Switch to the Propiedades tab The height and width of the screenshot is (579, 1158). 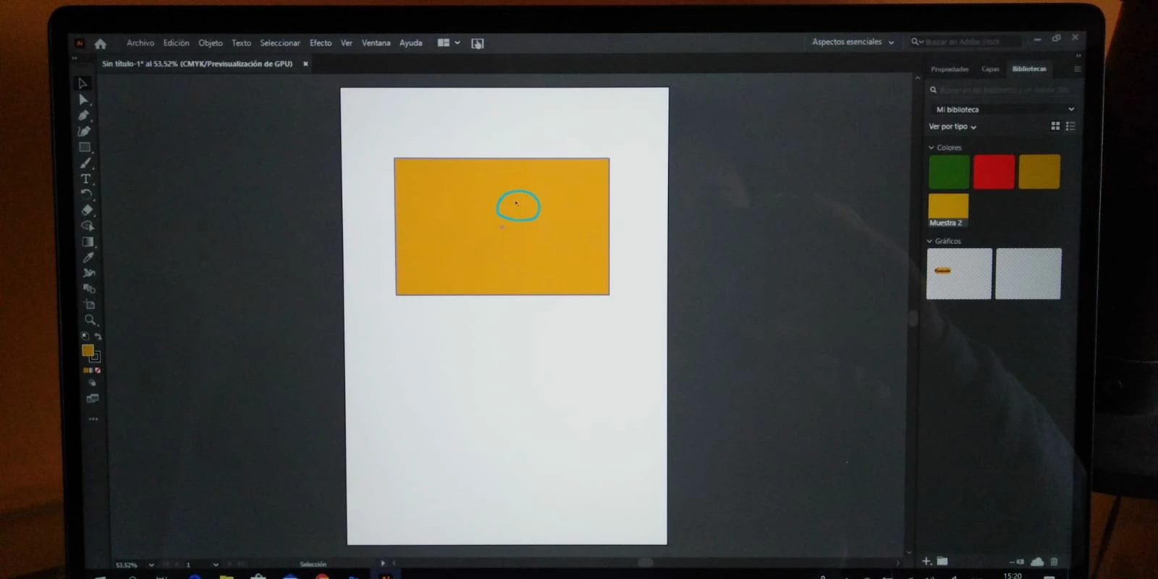[950, 69]
